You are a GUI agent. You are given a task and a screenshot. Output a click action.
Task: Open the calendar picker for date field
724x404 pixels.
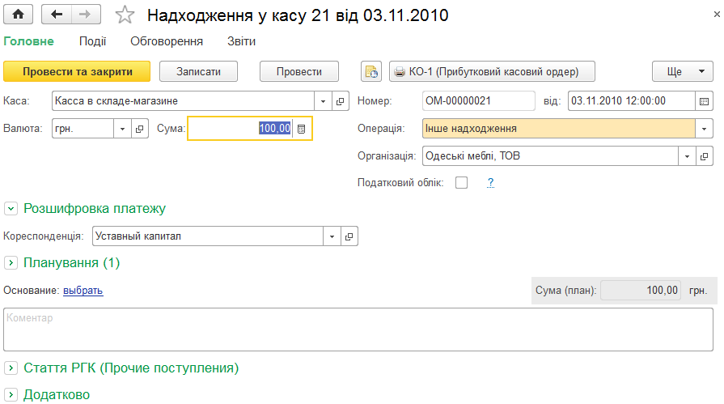704,101
